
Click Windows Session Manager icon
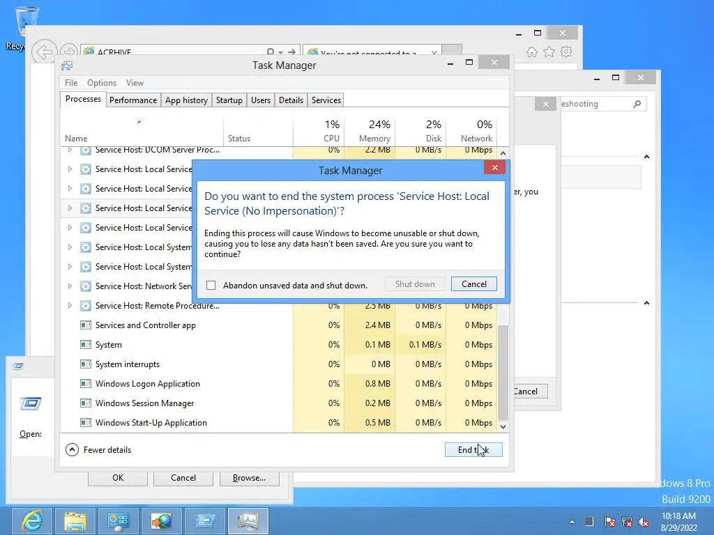pos(86,403)
